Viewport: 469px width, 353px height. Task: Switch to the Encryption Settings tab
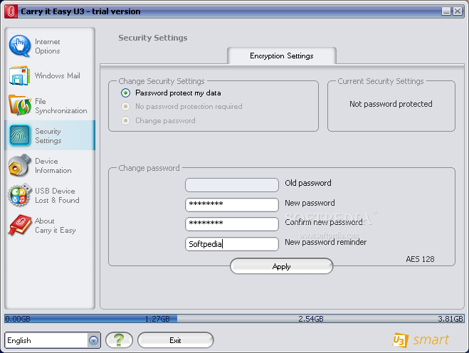[x=281, y=56]
